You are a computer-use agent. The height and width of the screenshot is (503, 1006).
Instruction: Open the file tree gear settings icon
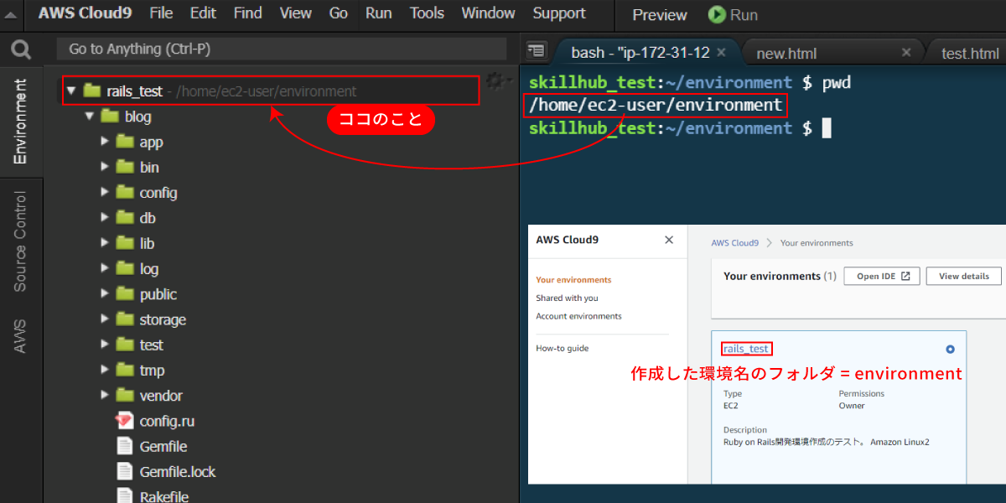point(495,80)
